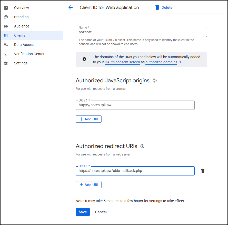Click the Audience person icon
228x225 pixels.
(6, 26)
